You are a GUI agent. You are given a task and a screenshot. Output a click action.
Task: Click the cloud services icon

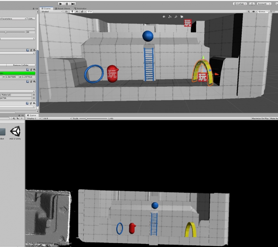pos(252,4)
